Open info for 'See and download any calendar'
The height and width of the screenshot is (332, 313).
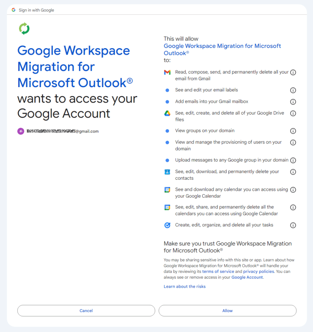coord(293,190)
